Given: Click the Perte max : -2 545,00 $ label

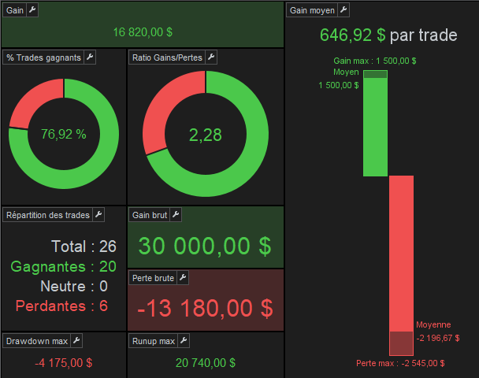Looking at the screenshot, I should pyautogui.click(x=400, y=363).
